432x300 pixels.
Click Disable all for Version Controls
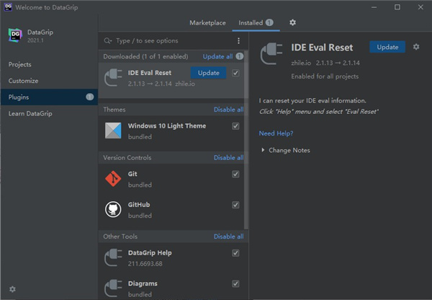[228, 157]
